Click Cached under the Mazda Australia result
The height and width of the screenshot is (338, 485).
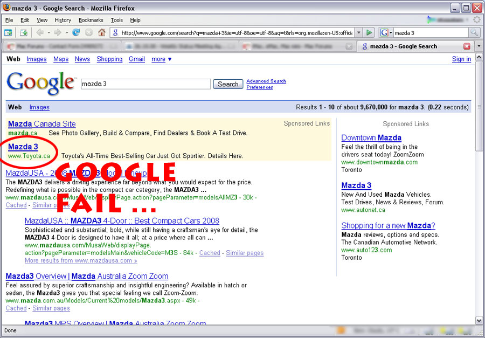coord(16,308)
